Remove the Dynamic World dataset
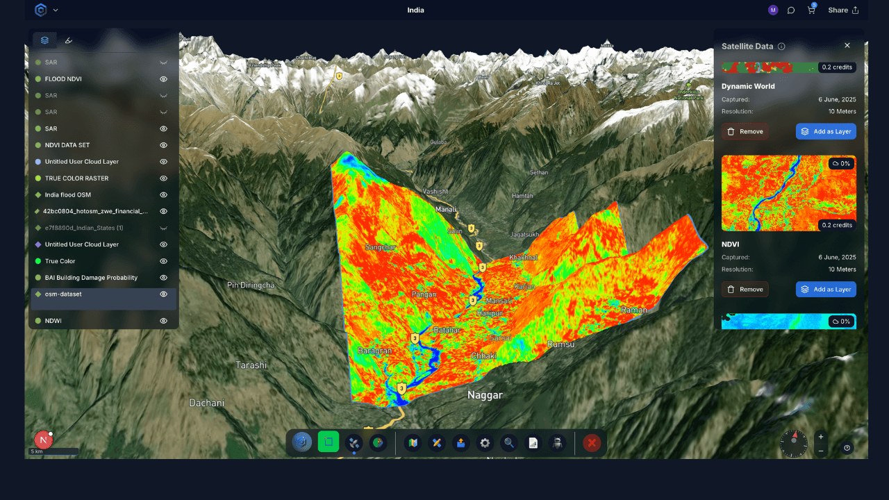The image size is (889, 500). tap(745, 131)
